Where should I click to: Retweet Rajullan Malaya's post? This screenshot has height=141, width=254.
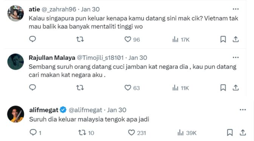(80, 88)
